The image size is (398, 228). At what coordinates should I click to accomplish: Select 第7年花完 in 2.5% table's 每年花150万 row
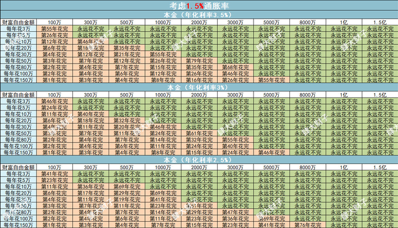pos(163,225)
